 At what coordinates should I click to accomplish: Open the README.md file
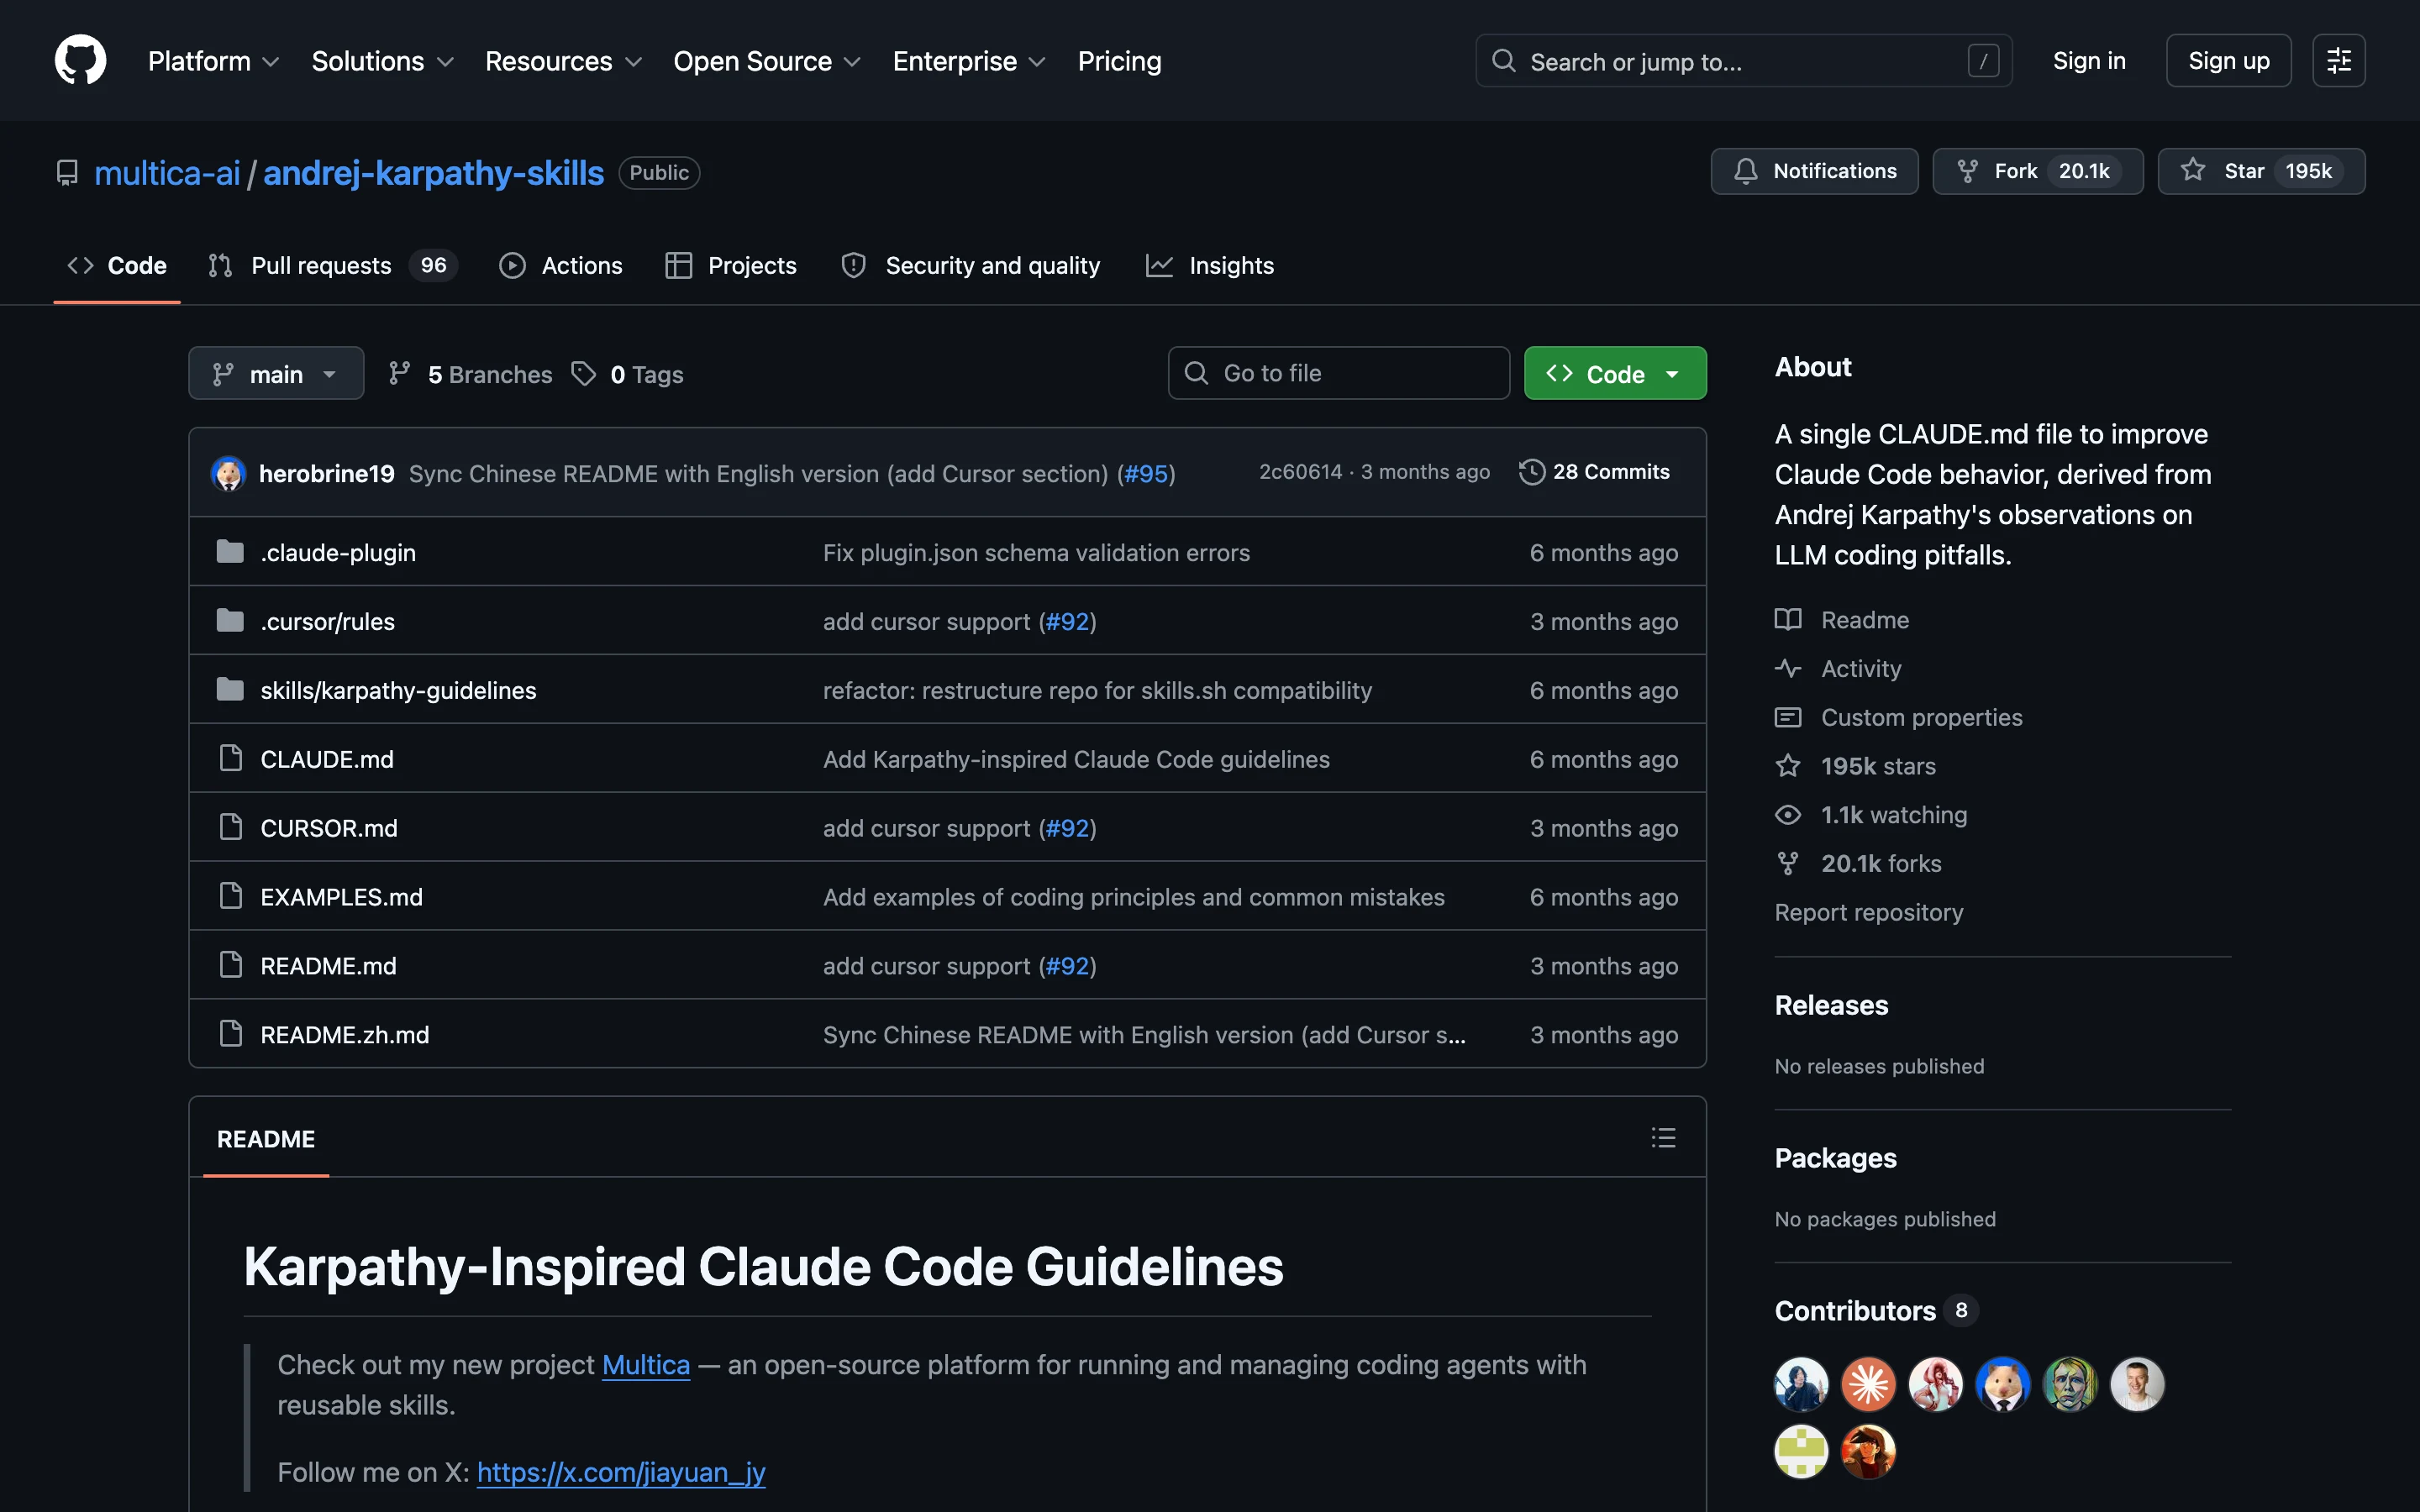tap(328, 966)
